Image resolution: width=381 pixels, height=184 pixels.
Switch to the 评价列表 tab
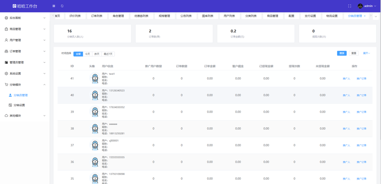[x=75, y=16]
